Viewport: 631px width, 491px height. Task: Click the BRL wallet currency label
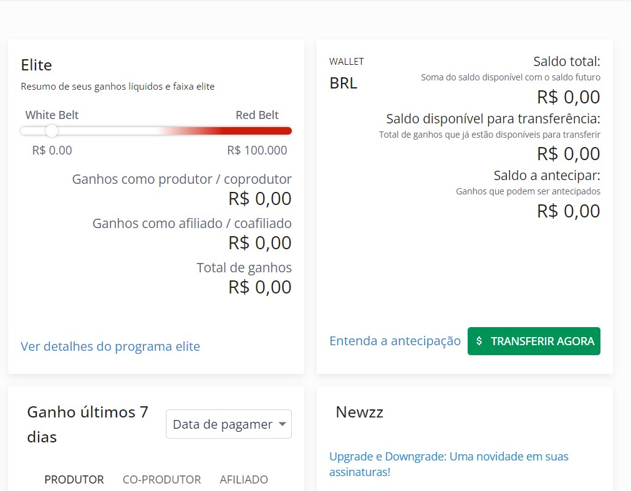[x=343, y=83]
